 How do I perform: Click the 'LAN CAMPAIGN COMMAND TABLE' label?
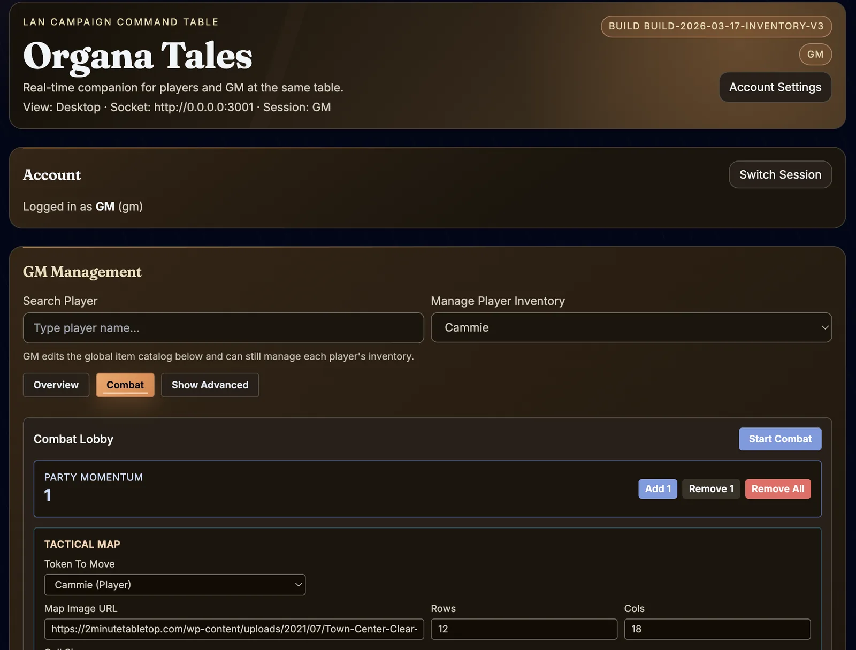click(x=121, y=22)
